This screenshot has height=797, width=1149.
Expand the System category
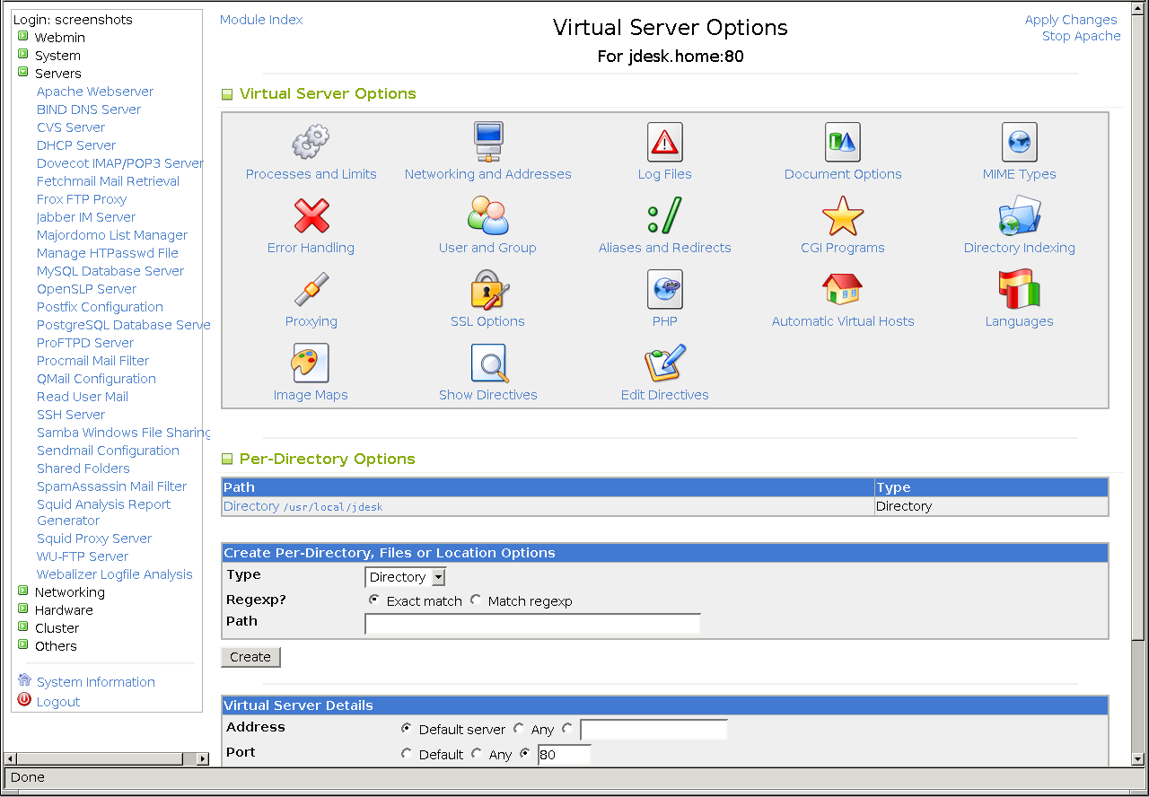click(23, 55)
